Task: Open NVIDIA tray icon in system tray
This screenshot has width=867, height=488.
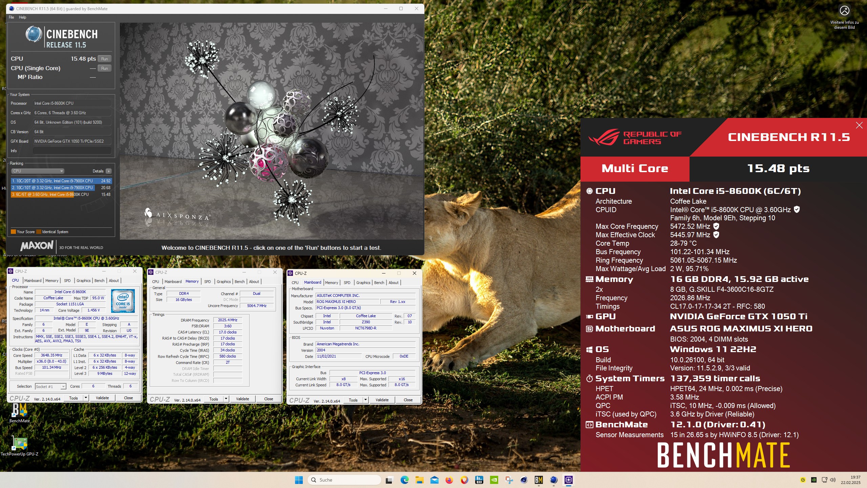Action: pos(814,480)
